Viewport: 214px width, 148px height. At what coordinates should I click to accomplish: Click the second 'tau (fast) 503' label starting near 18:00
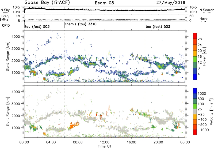(x=158, y=26)
